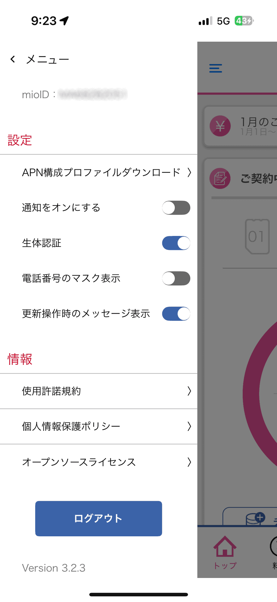
Task: Open the hamburger menu icon
Action: point(215,68)
